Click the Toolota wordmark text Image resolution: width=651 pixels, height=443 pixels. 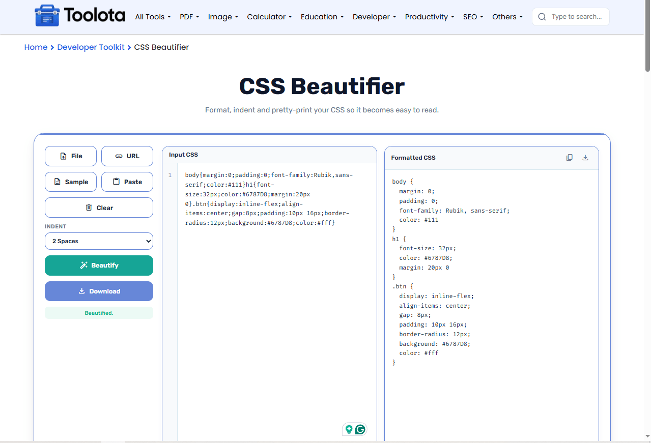coord(95,16)
